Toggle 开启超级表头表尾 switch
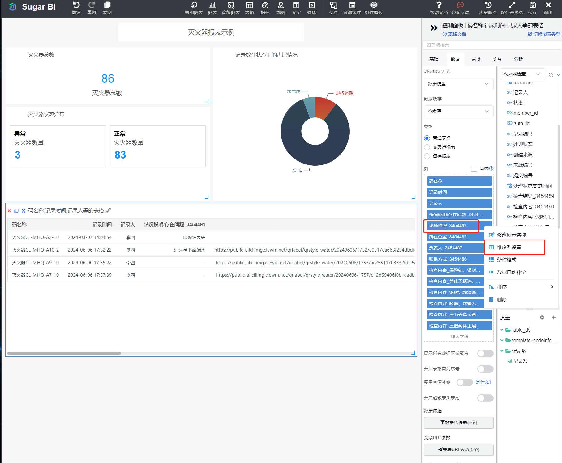This screenshot has width=562, height=463. (x=485, y=398)
